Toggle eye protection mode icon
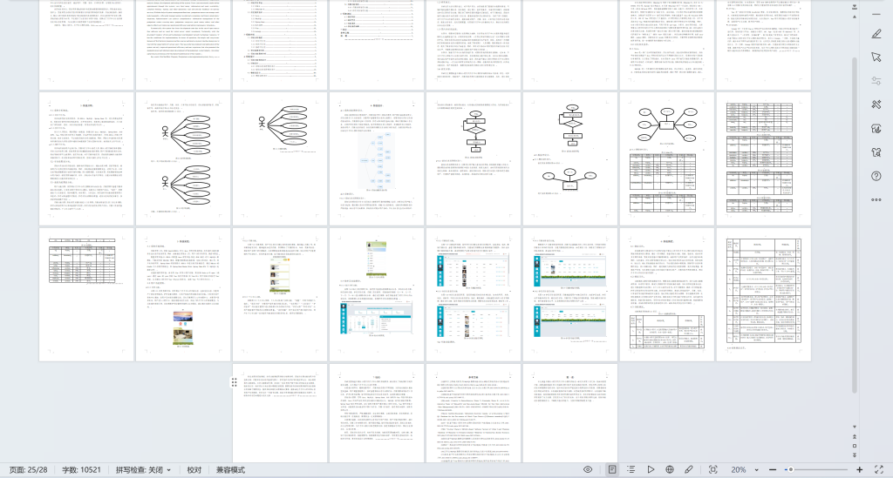893x478 pixels. (588, 469)
